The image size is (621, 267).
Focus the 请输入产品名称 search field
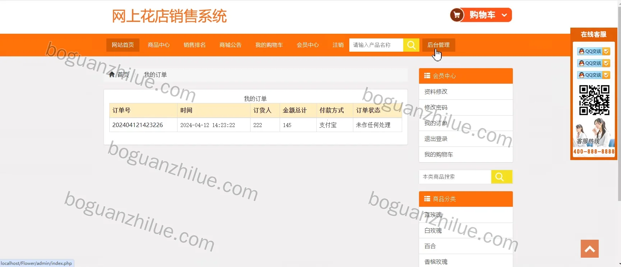point(376,45)
